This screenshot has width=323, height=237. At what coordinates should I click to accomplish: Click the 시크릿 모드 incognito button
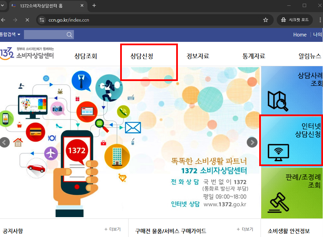(x=295, y=20)
